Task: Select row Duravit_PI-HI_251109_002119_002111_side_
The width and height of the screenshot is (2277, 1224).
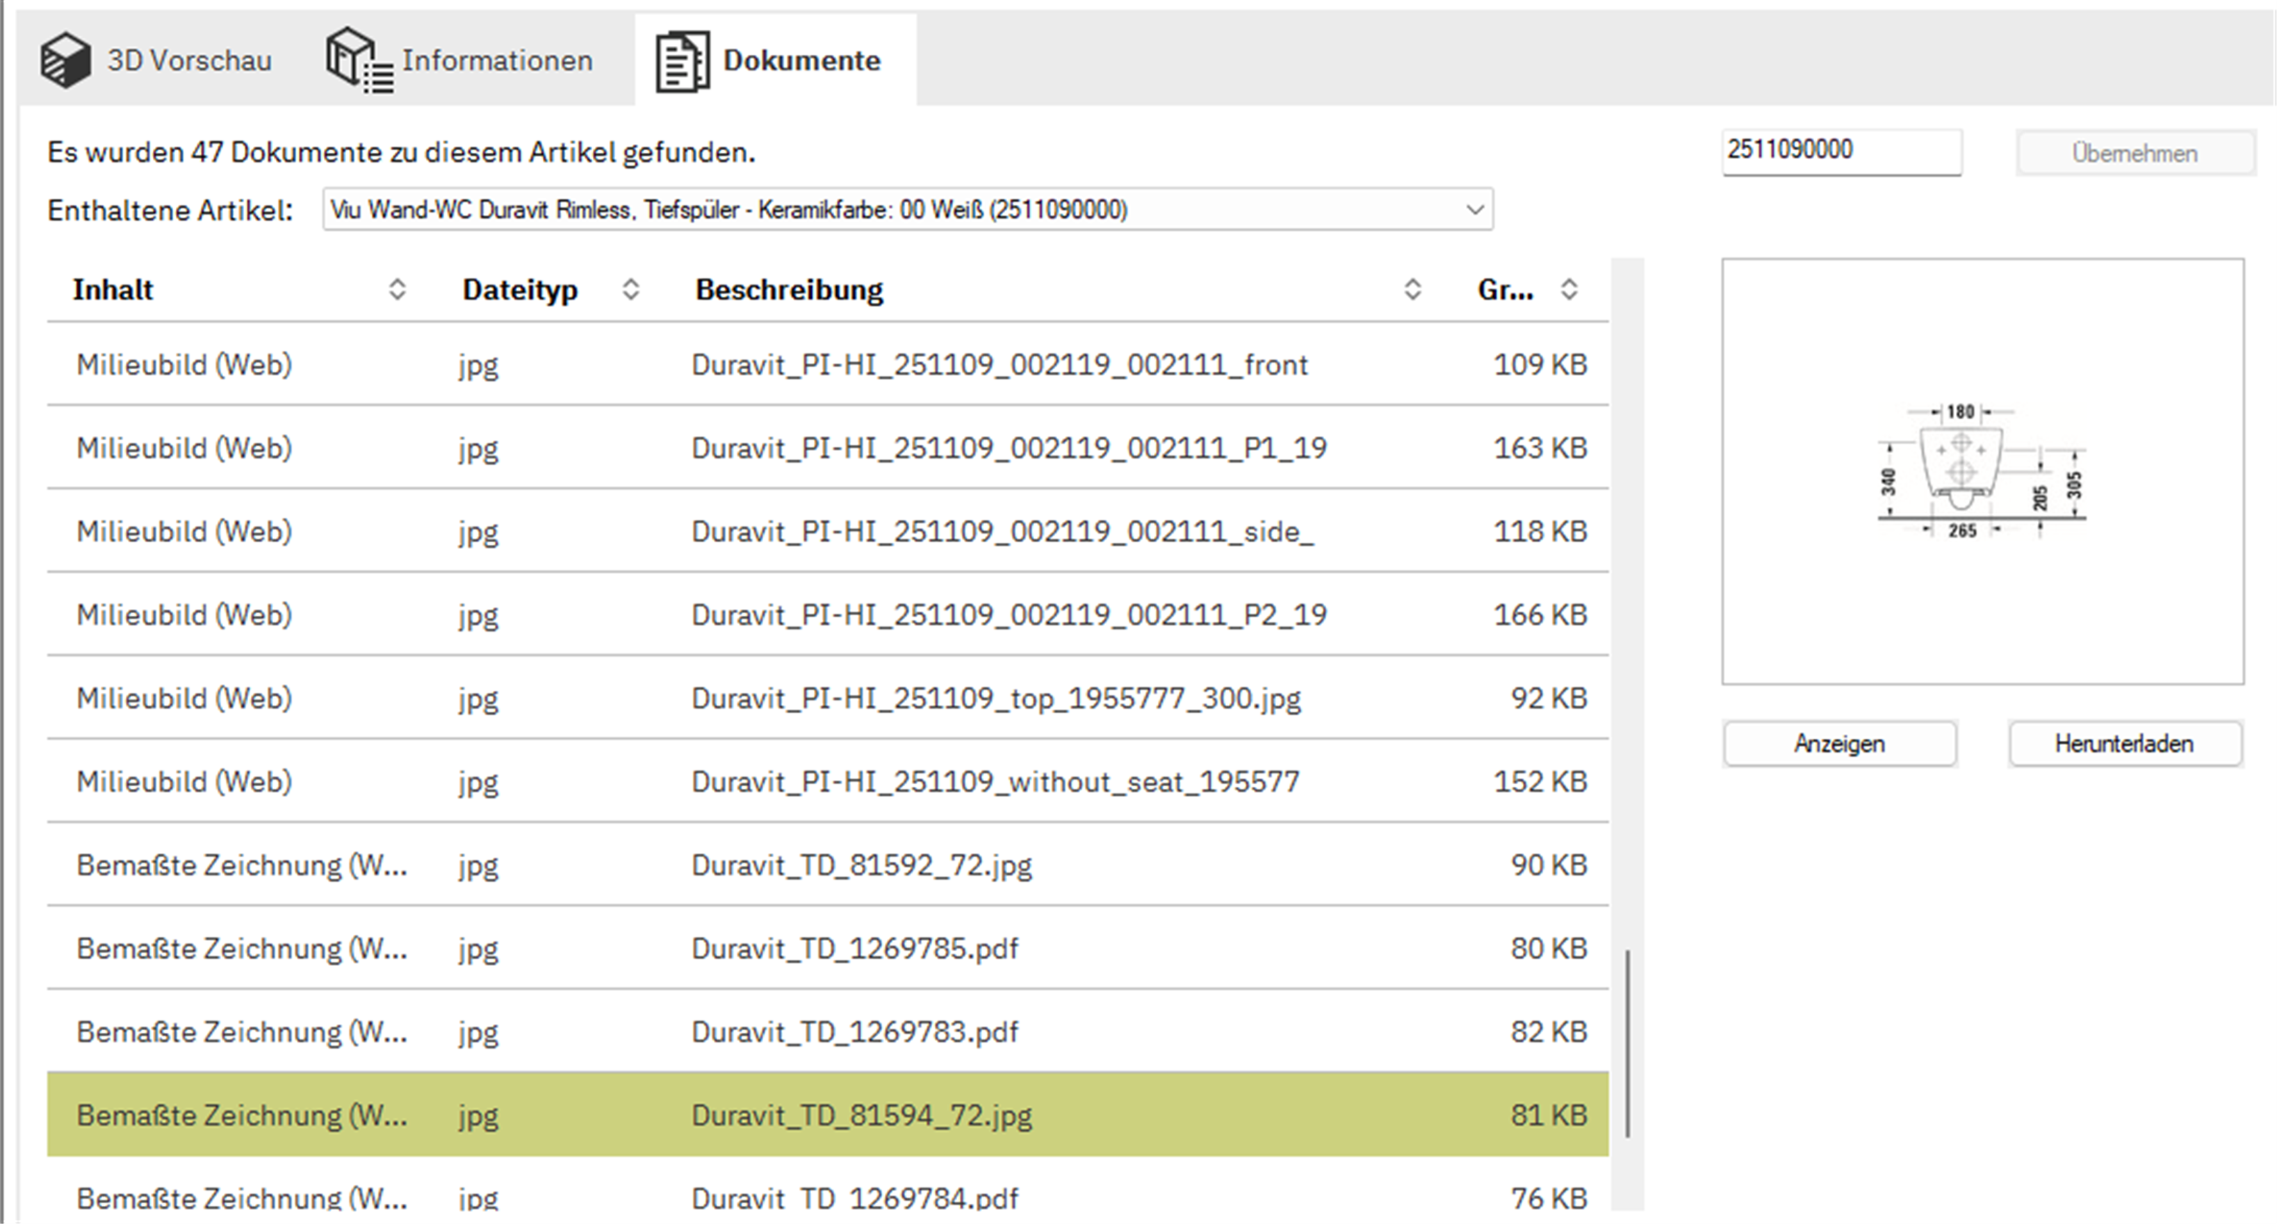Action: 827,530
